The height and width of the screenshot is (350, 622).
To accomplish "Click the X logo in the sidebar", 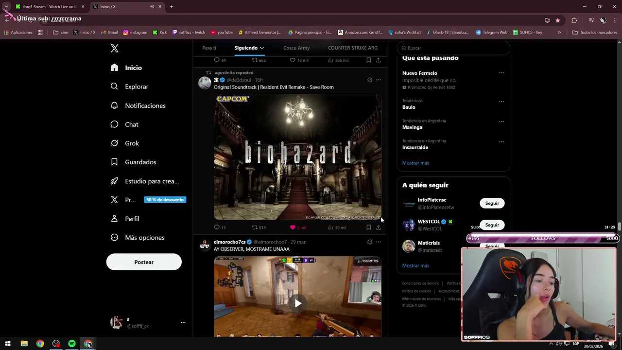I will tap(115, 48).
